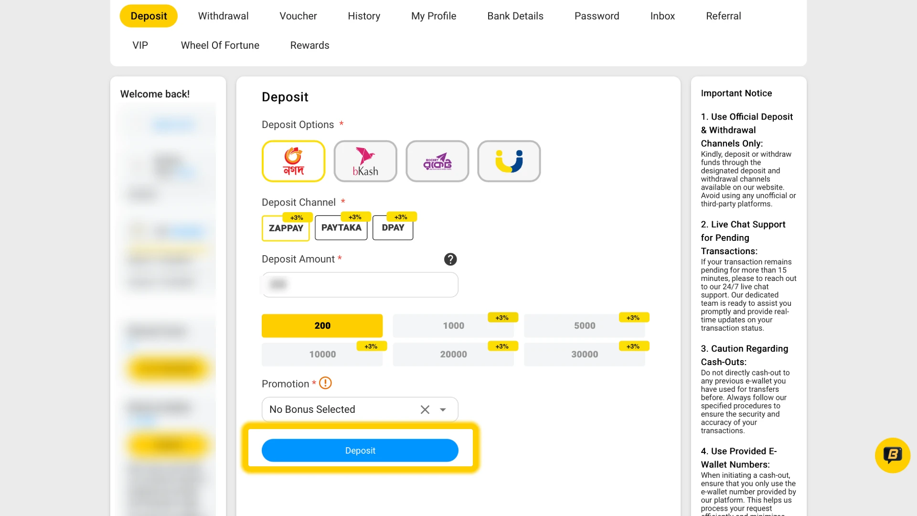Select the ZAPPAY deposit channel
The width and height of the screenshot is (917, 516).
tap(286, 228)
